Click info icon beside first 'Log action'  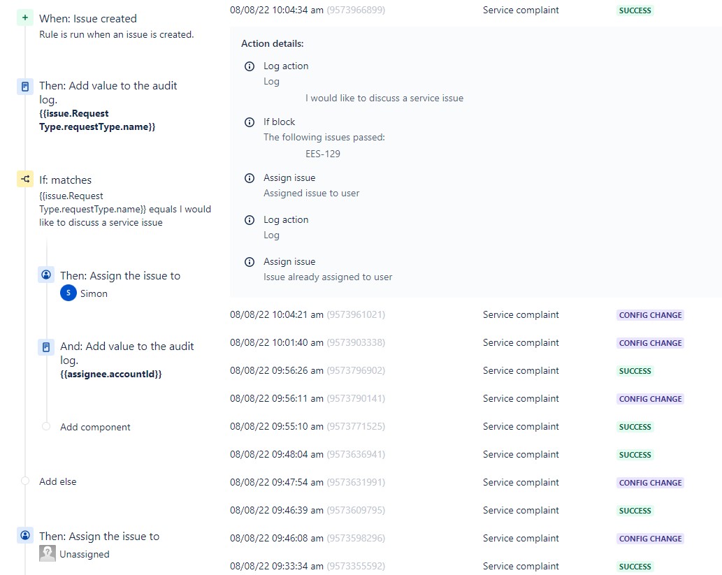250,66
